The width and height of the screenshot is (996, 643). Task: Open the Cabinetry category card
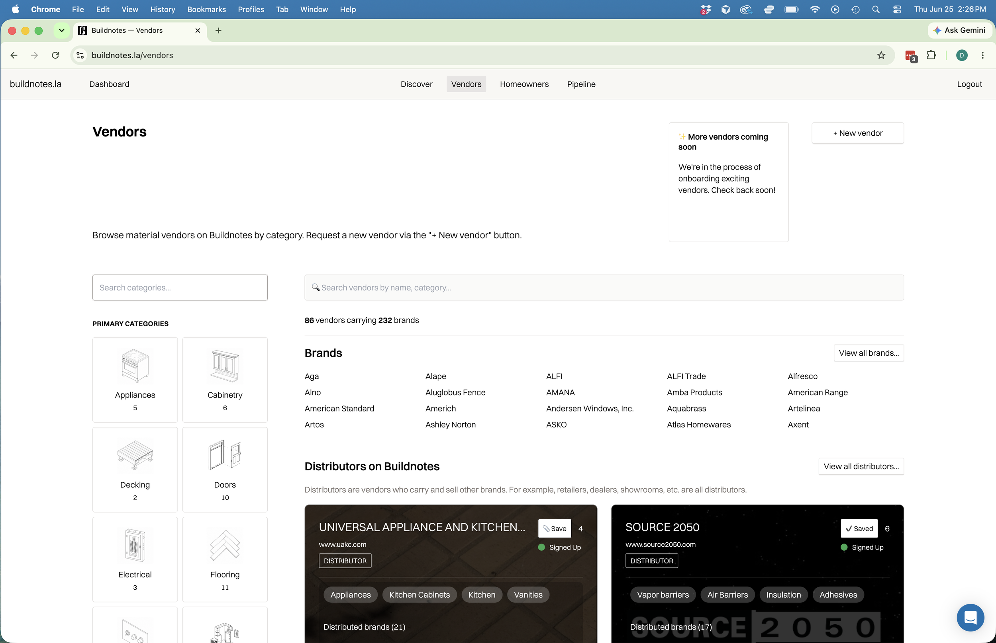[x=225, y=380]
